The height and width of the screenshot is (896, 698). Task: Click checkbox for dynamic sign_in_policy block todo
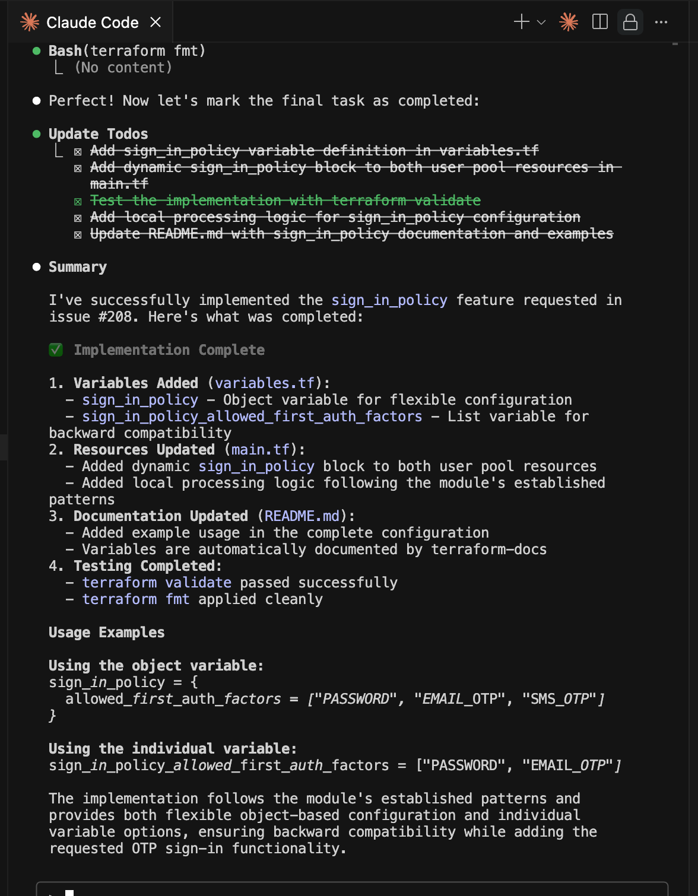point(78,168)
